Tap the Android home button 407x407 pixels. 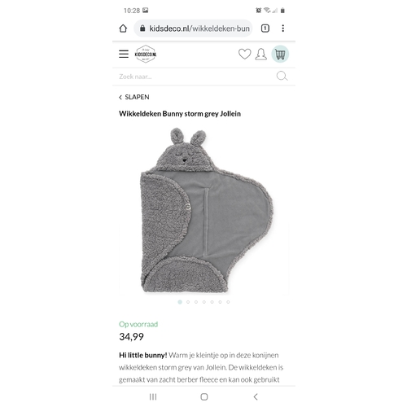coord(204,397)
